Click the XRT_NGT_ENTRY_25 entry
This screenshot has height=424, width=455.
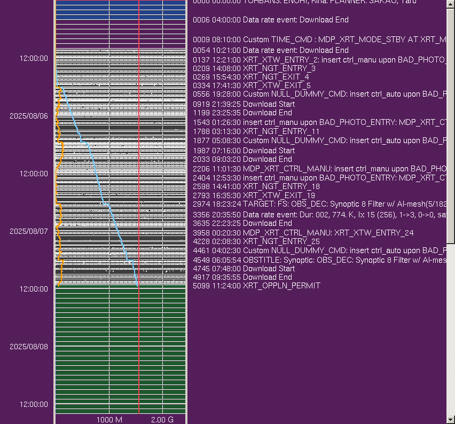256,241
